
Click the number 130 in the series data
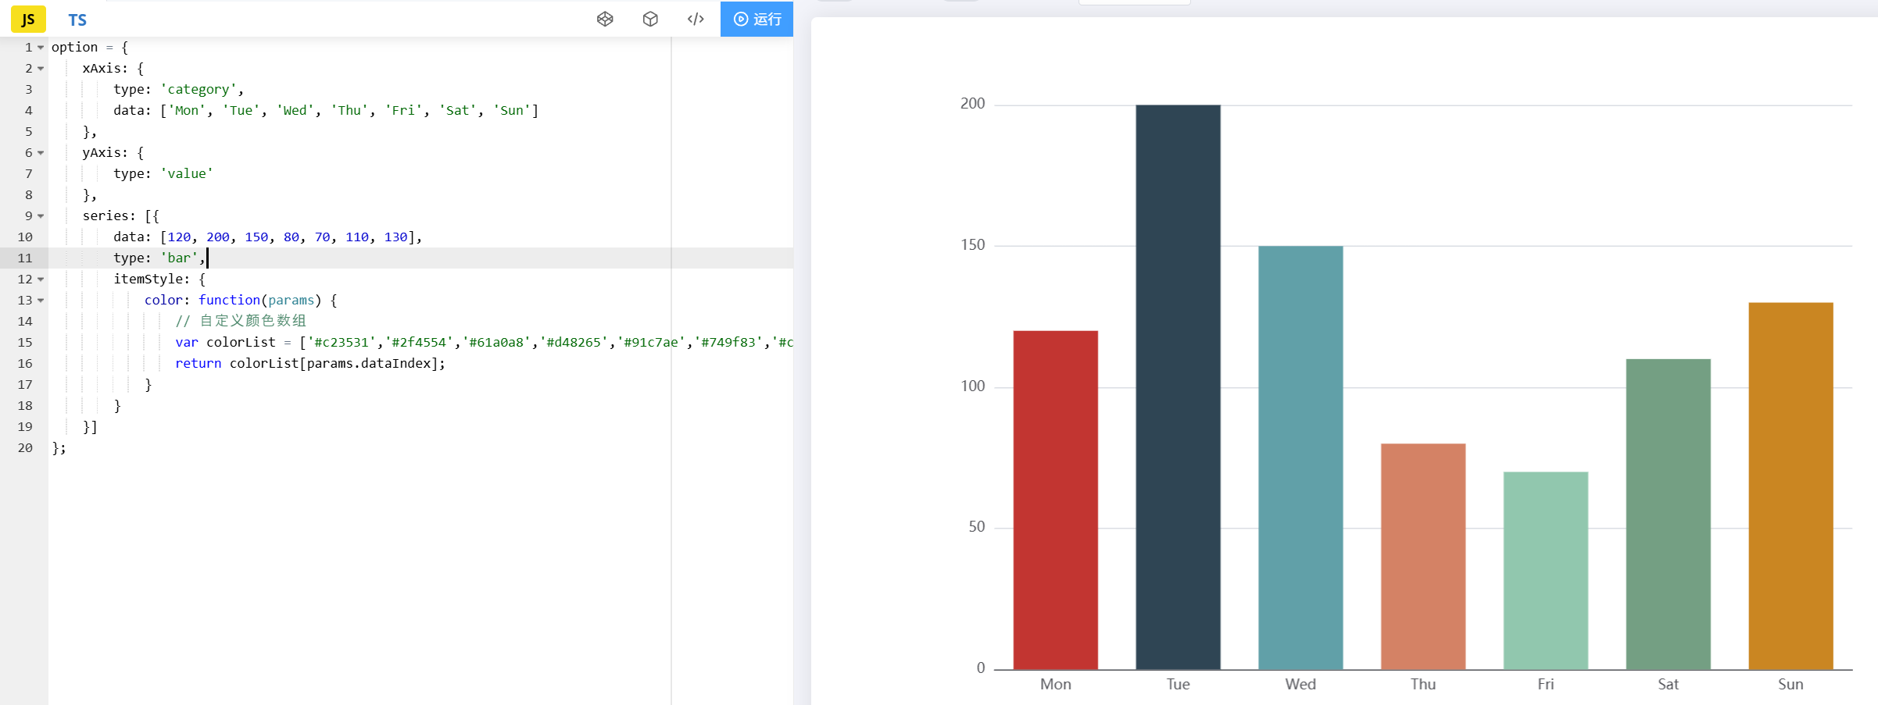tap(395, 237)
